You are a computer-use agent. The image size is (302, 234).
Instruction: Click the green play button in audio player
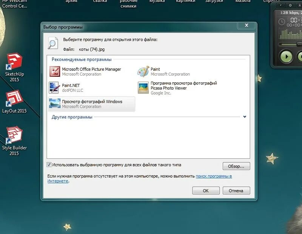(286, 57)
